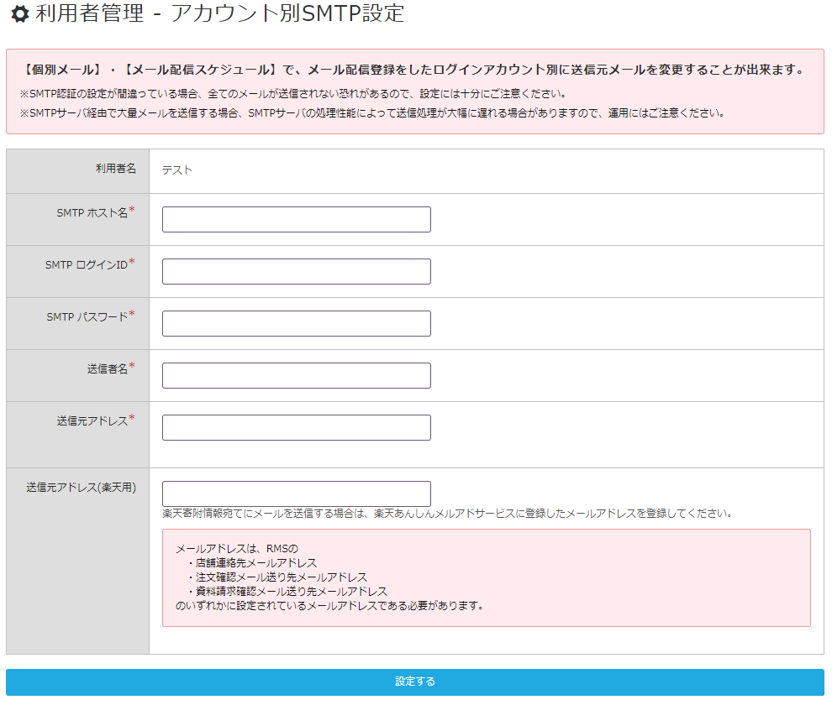
Task: Click the 店舗連絡先メールアドレス bullet in RMS note
Action: click(x=256, y=563)
